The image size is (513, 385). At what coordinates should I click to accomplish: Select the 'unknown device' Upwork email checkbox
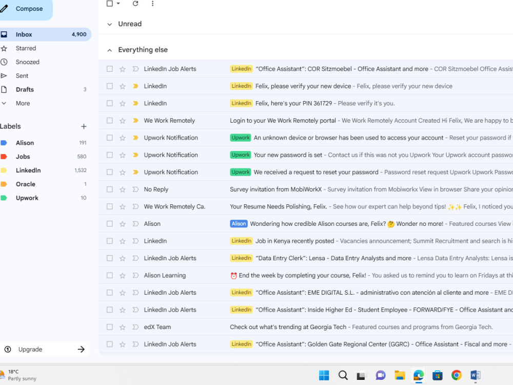tap(110, 138)
